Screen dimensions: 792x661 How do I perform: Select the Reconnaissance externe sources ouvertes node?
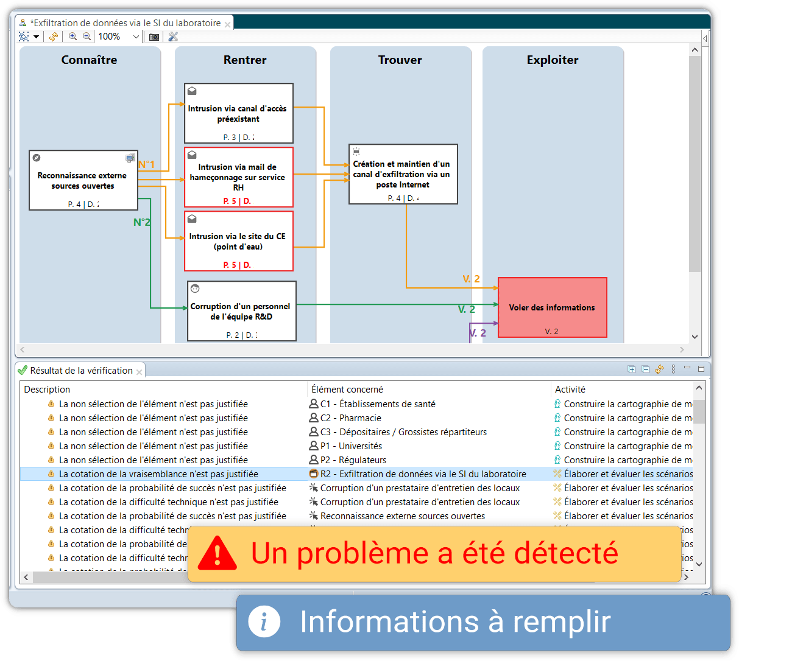click(83, 180)
